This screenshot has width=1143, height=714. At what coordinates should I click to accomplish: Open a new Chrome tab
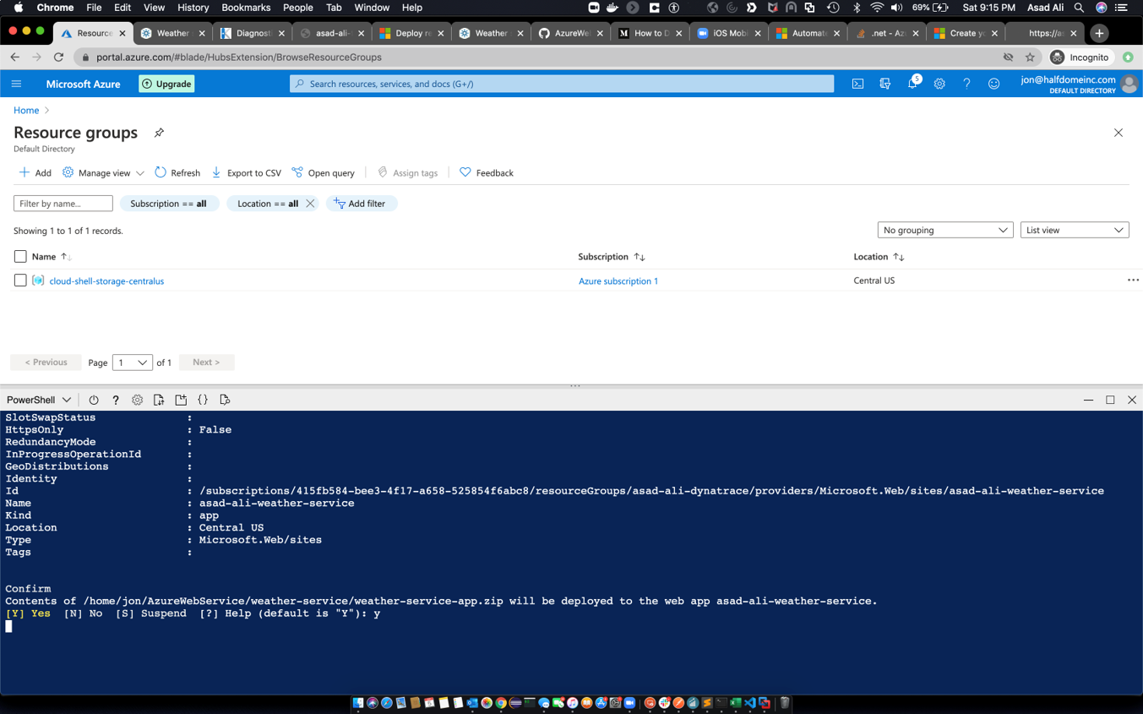tap(1099, 33)
